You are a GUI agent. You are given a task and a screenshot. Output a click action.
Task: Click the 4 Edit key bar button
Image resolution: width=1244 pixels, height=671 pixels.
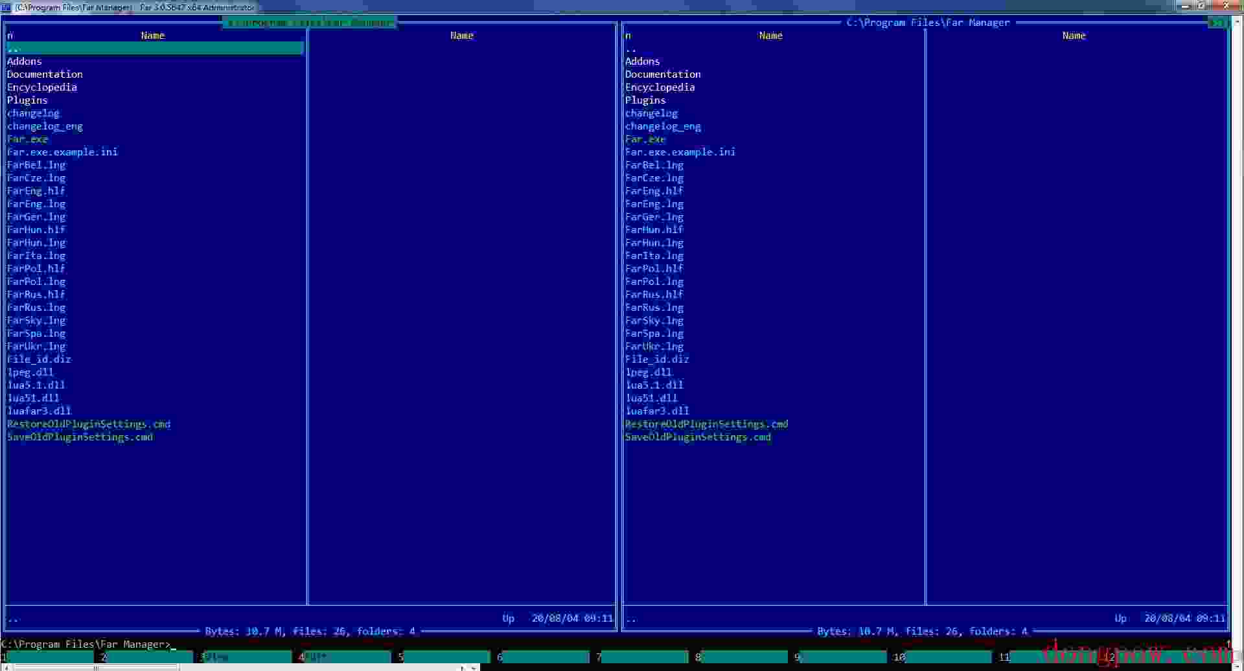pos(346,657)
